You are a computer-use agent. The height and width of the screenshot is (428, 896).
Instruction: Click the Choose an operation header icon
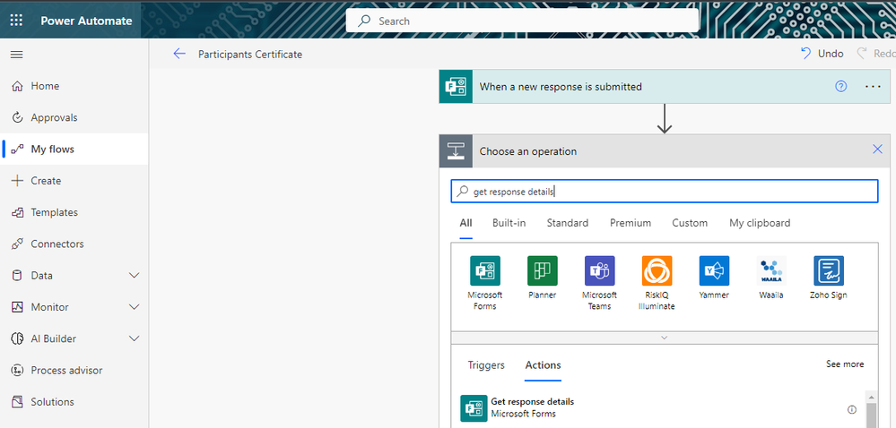click(x=456, y=151)
